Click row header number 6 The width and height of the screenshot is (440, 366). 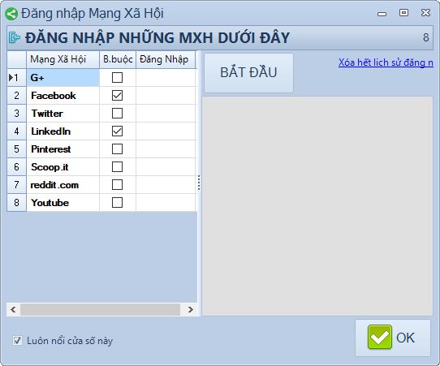16,167
